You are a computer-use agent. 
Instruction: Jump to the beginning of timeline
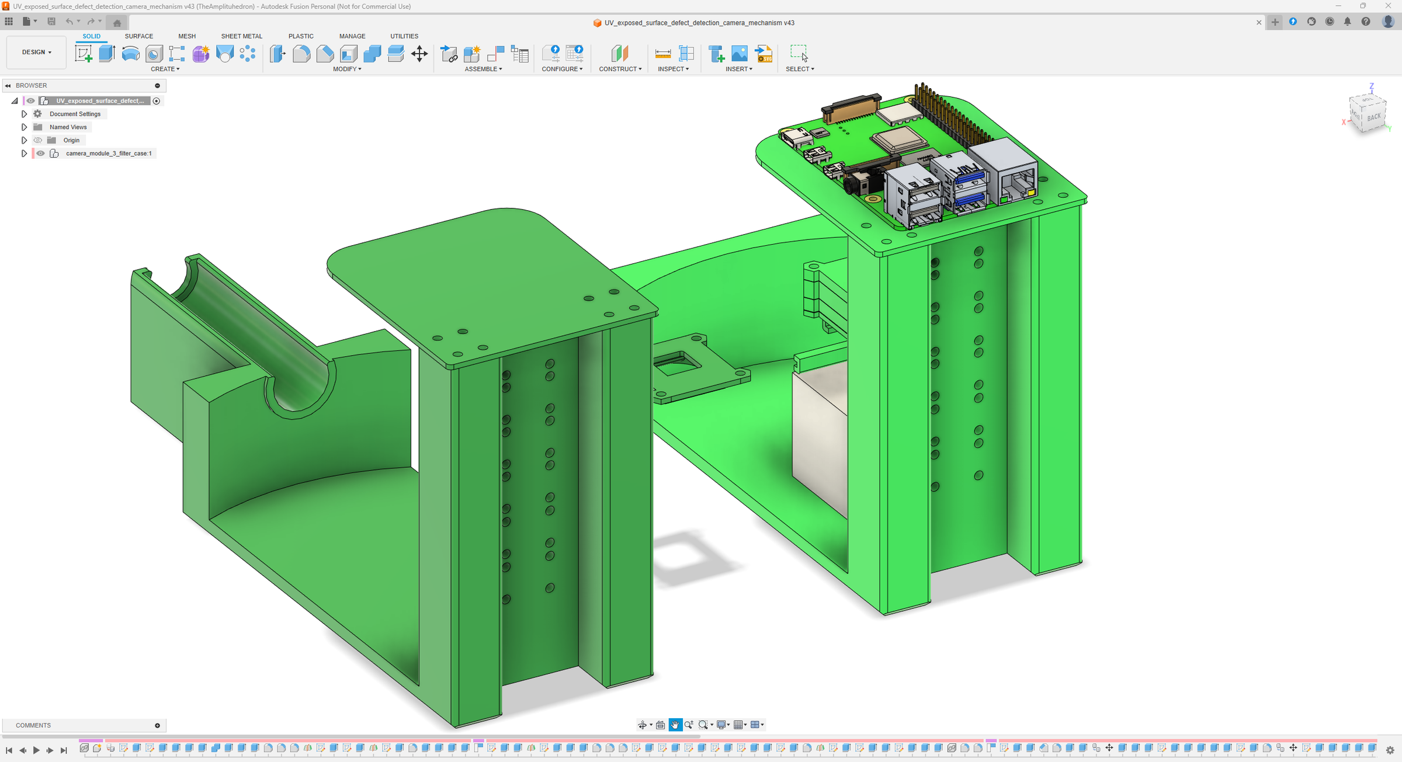(9, 750)
